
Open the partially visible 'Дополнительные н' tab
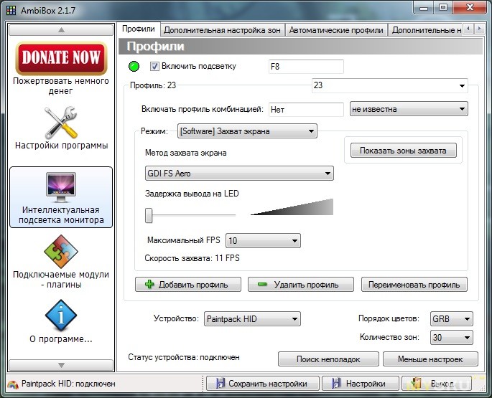coord(425,30)
